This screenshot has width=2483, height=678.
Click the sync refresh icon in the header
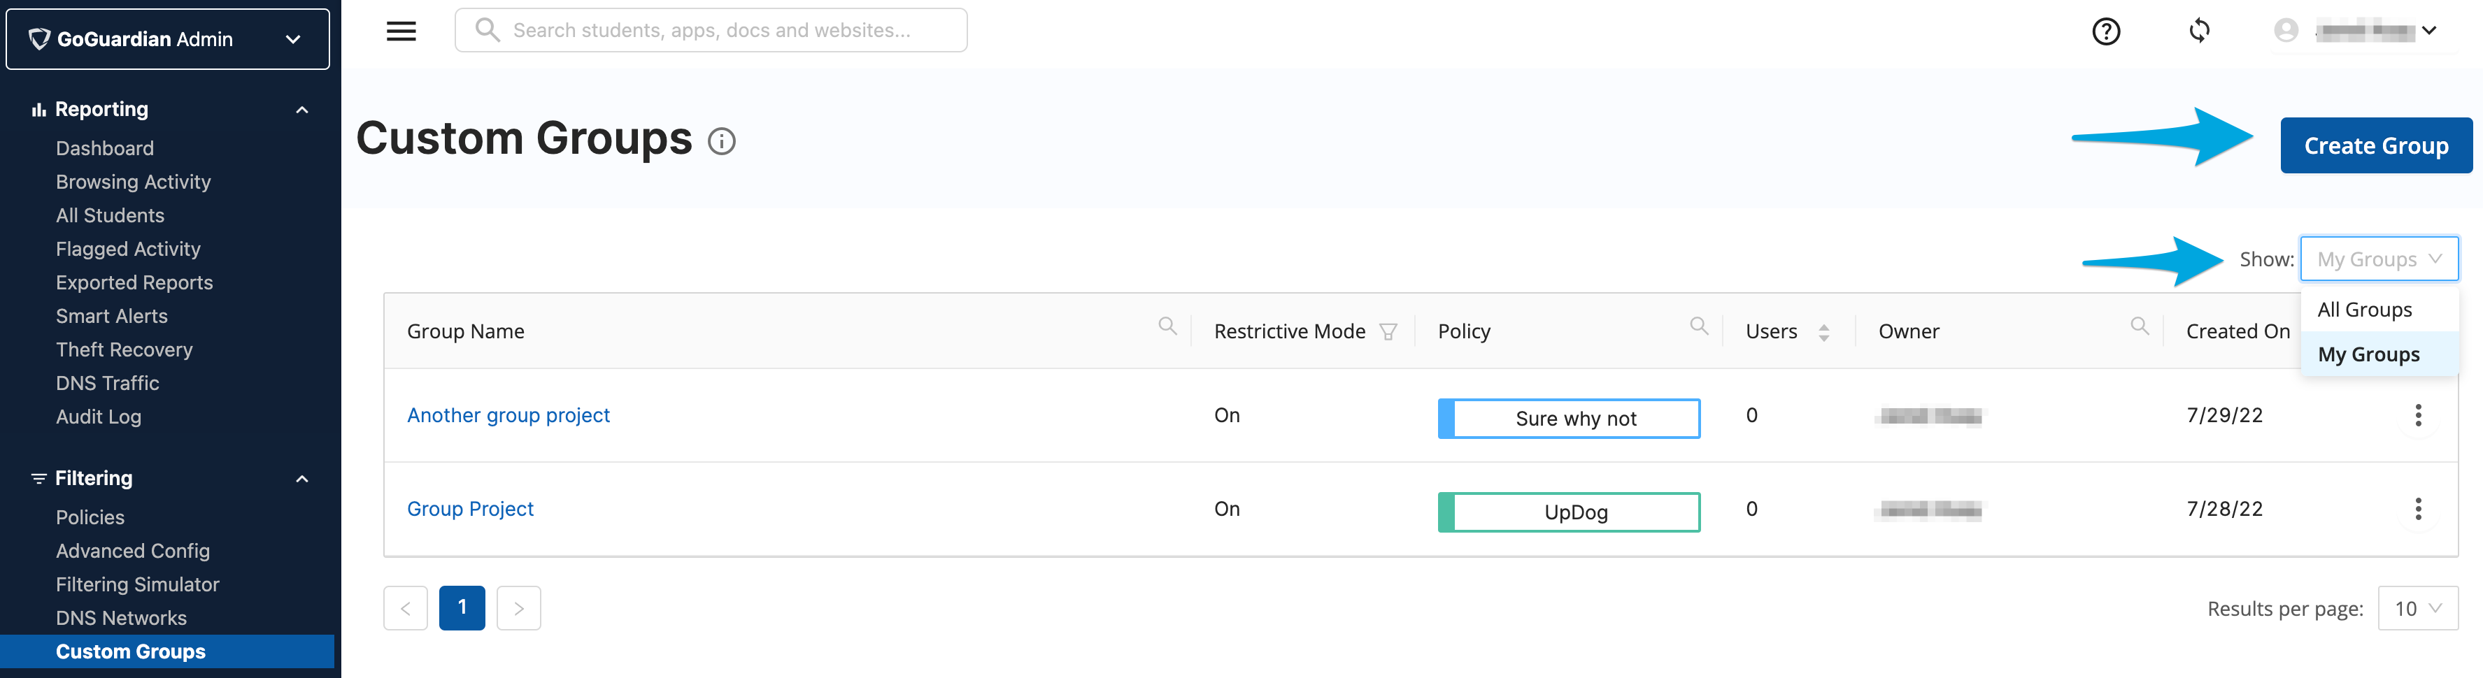point(2200,30)
